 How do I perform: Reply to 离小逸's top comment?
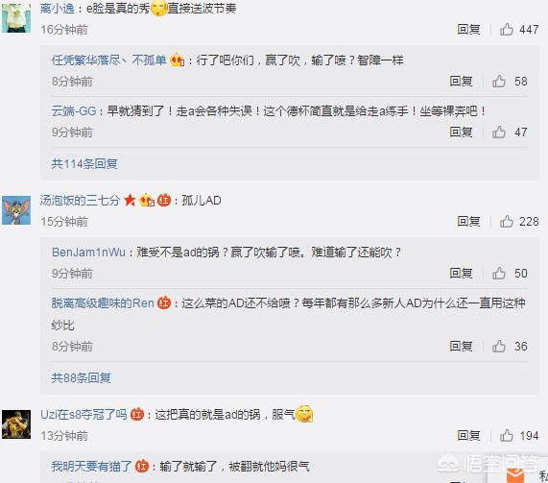[468, 30]
